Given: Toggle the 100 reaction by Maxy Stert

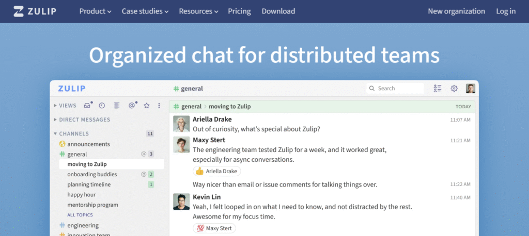Looking at the screenshot, I should coord(214,228).
